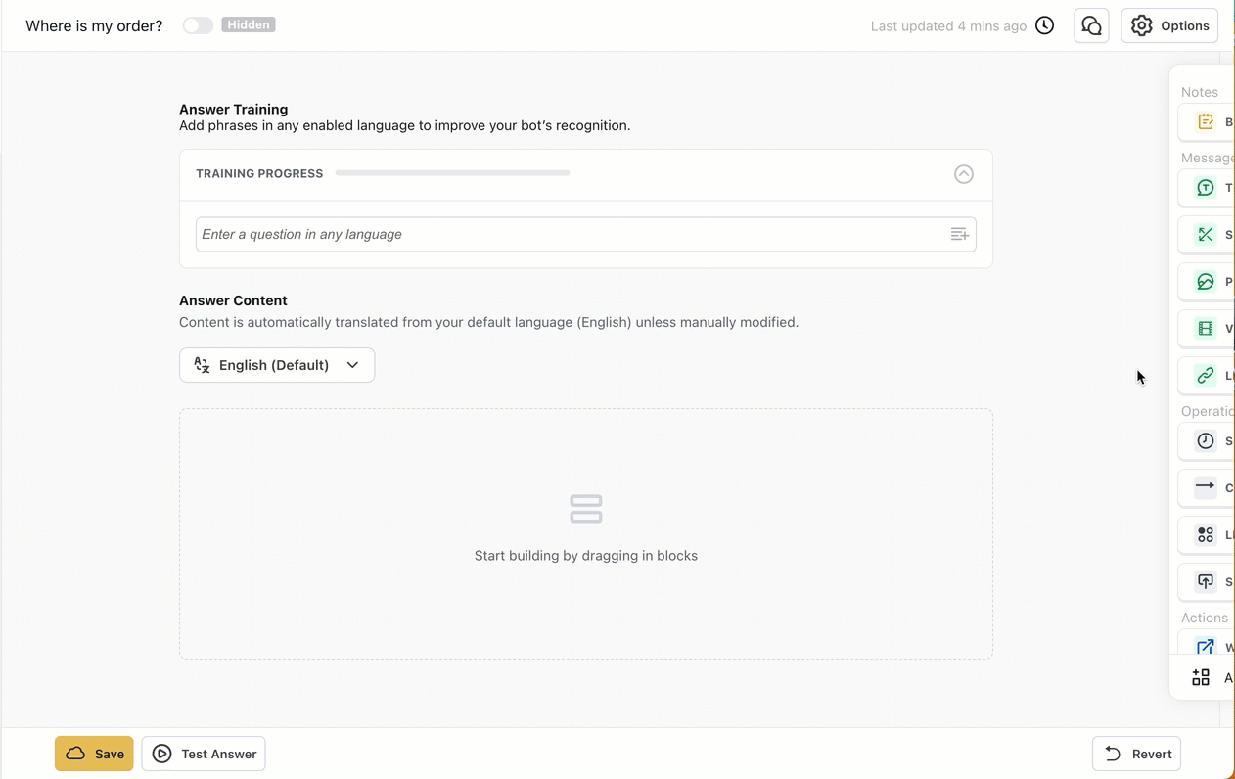Image resolution: width=1235 pixels, height=779 pixels.
Task: Select the Picture block icon
Action: (1204, 281)
